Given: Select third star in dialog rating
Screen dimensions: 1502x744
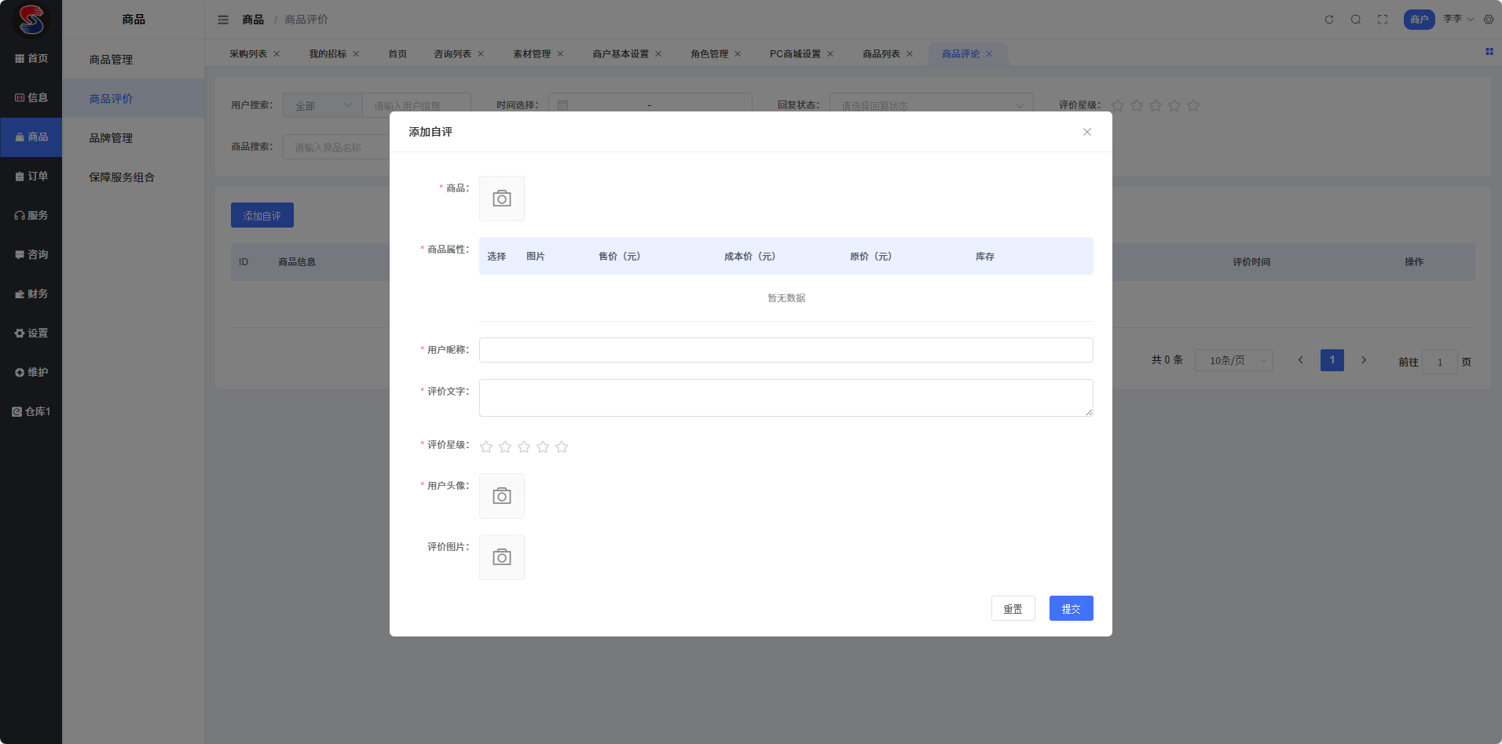Looking at the screenshot, I should point(524,447).
